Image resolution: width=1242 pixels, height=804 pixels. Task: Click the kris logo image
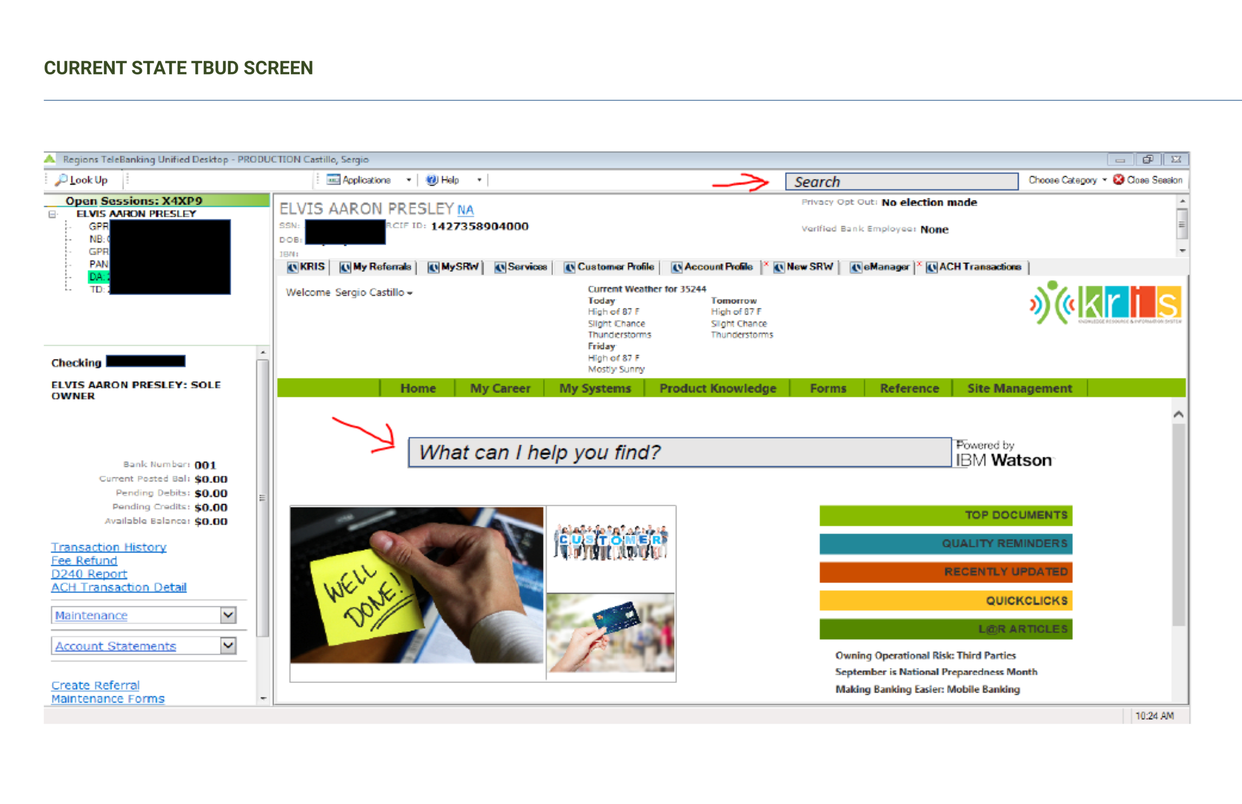(1105, 303)
